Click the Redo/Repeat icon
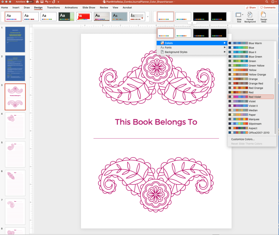 (x=54, y=2)
